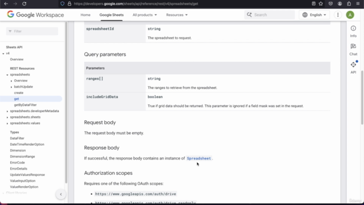Open the ErrorCode type page
The image size is (364, 205).
17,162
